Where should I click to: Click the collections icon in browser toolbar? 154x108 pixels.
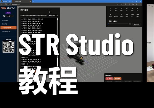point(133,4)
